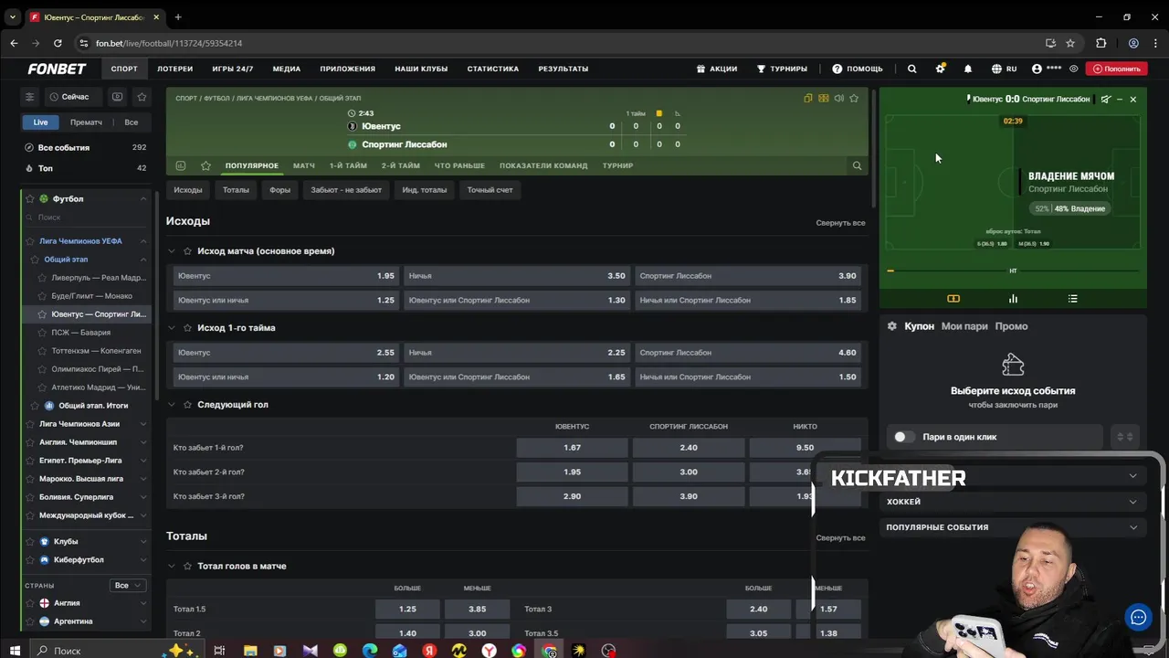The image size is (1169, 658).
Task: Open АКЦИИ promotions link
Action: pos(716,69)
